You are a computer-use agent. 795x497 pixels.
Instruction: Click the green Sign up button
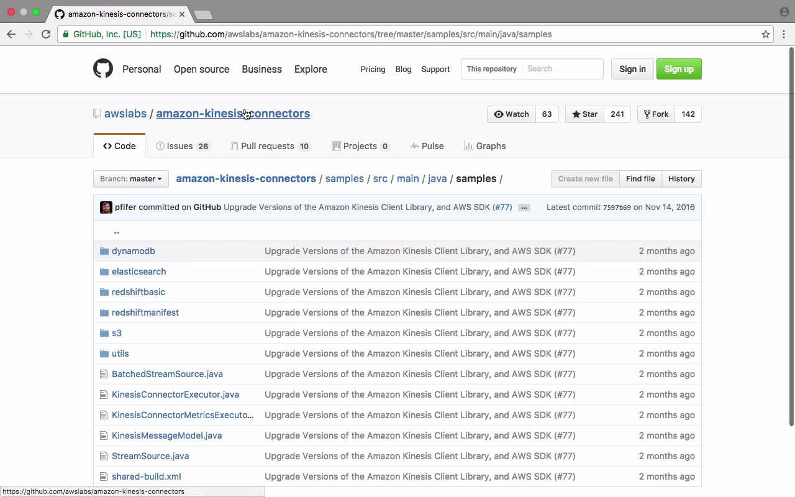(678, 69)
